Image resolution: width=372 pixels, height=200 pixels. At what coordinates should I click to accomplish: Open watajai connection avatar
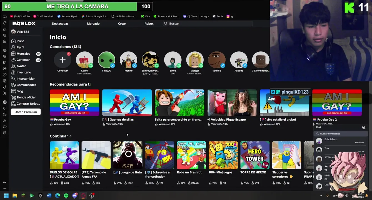(x=195, y=60)
